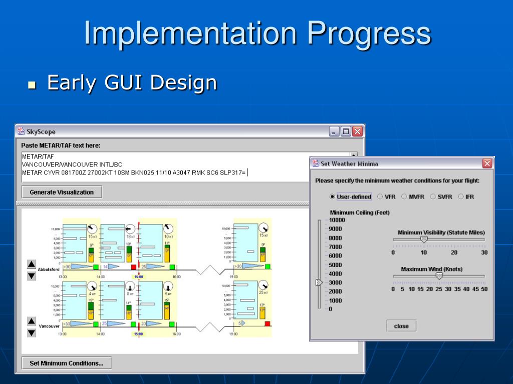The image size is (513, 384).
Task: Click Minimum Visibility slider thumb
Action: [x=424, y=240]
